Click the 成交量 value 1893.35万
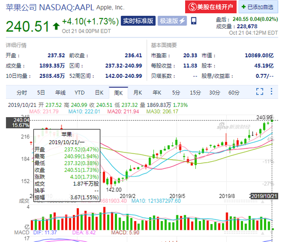282x242 pixels. pos(52,65)
